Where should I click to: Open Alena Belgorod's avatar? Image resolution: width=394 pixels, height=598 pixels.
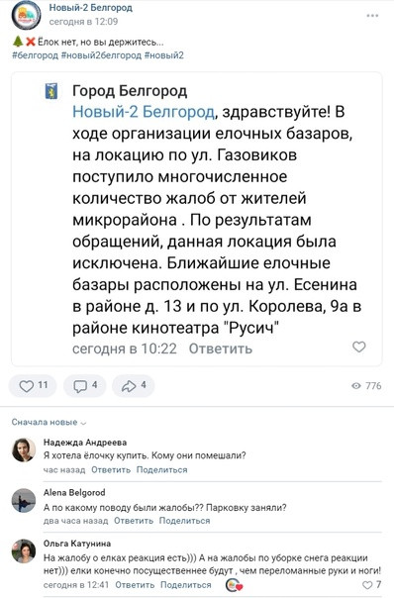24,500
